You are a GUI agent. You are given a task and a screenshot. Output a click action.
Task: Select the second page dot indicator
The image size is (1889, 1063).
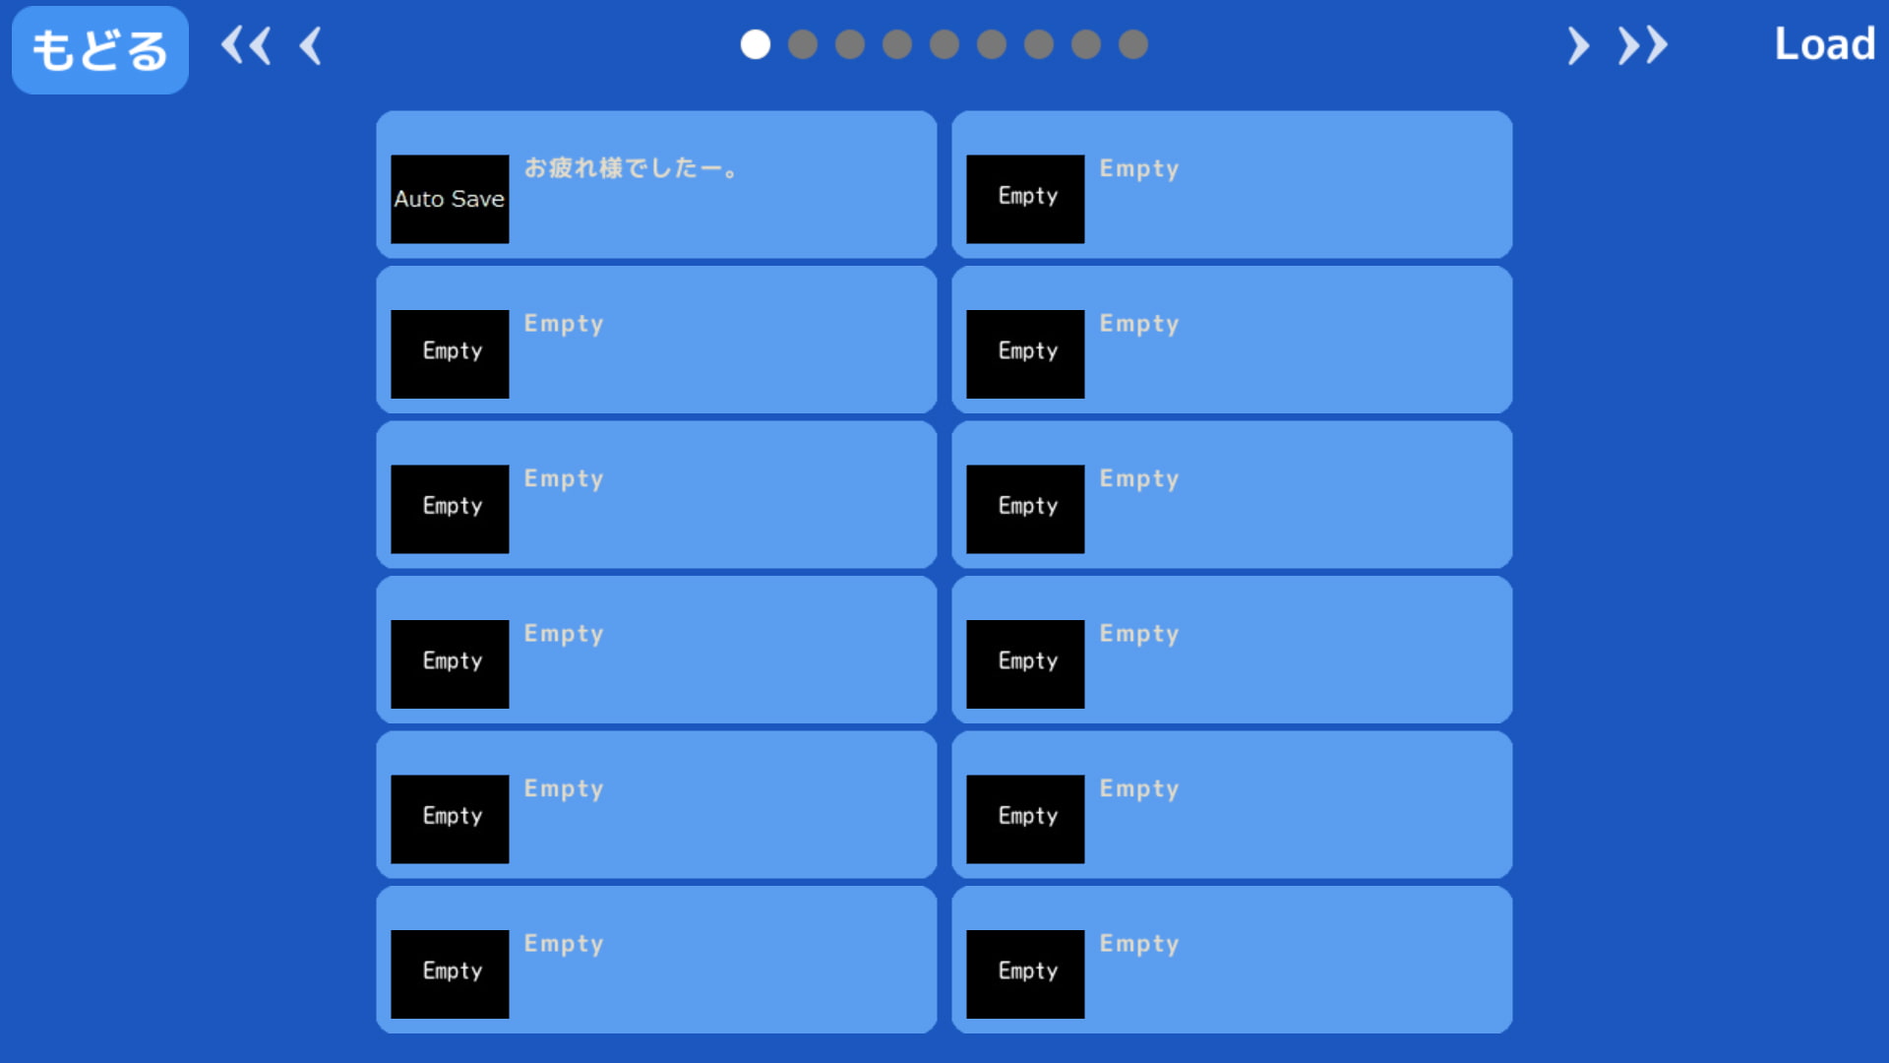[x=802, y=44]
